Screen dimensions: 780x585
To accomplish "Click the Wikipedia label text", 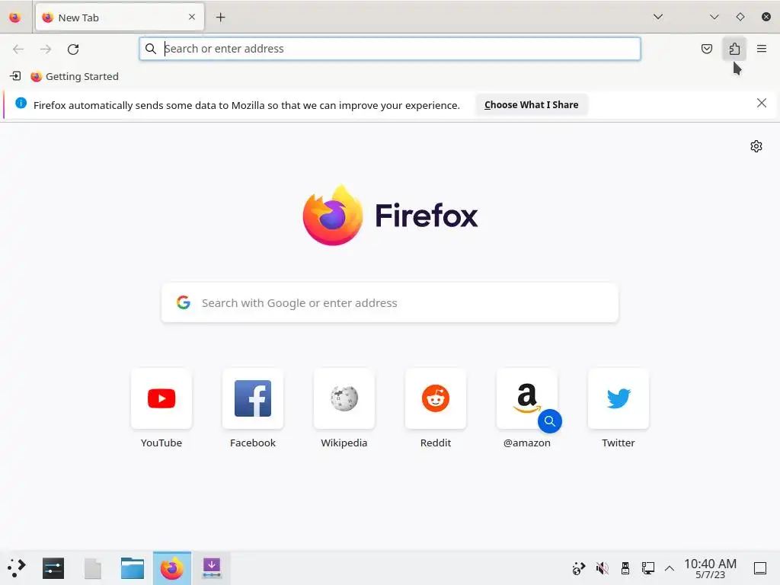I will 344,443.
